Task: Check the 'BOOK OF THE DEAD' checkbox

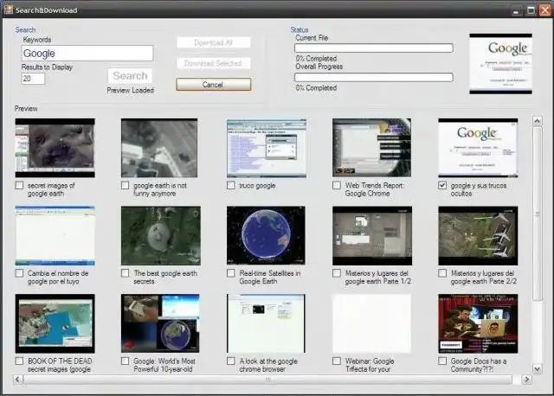Action: (19, 361)
